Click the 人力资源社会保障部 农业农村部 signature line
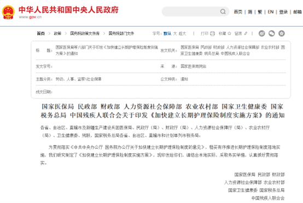Viewport: 303px width, 203px height. pos(254,182)
